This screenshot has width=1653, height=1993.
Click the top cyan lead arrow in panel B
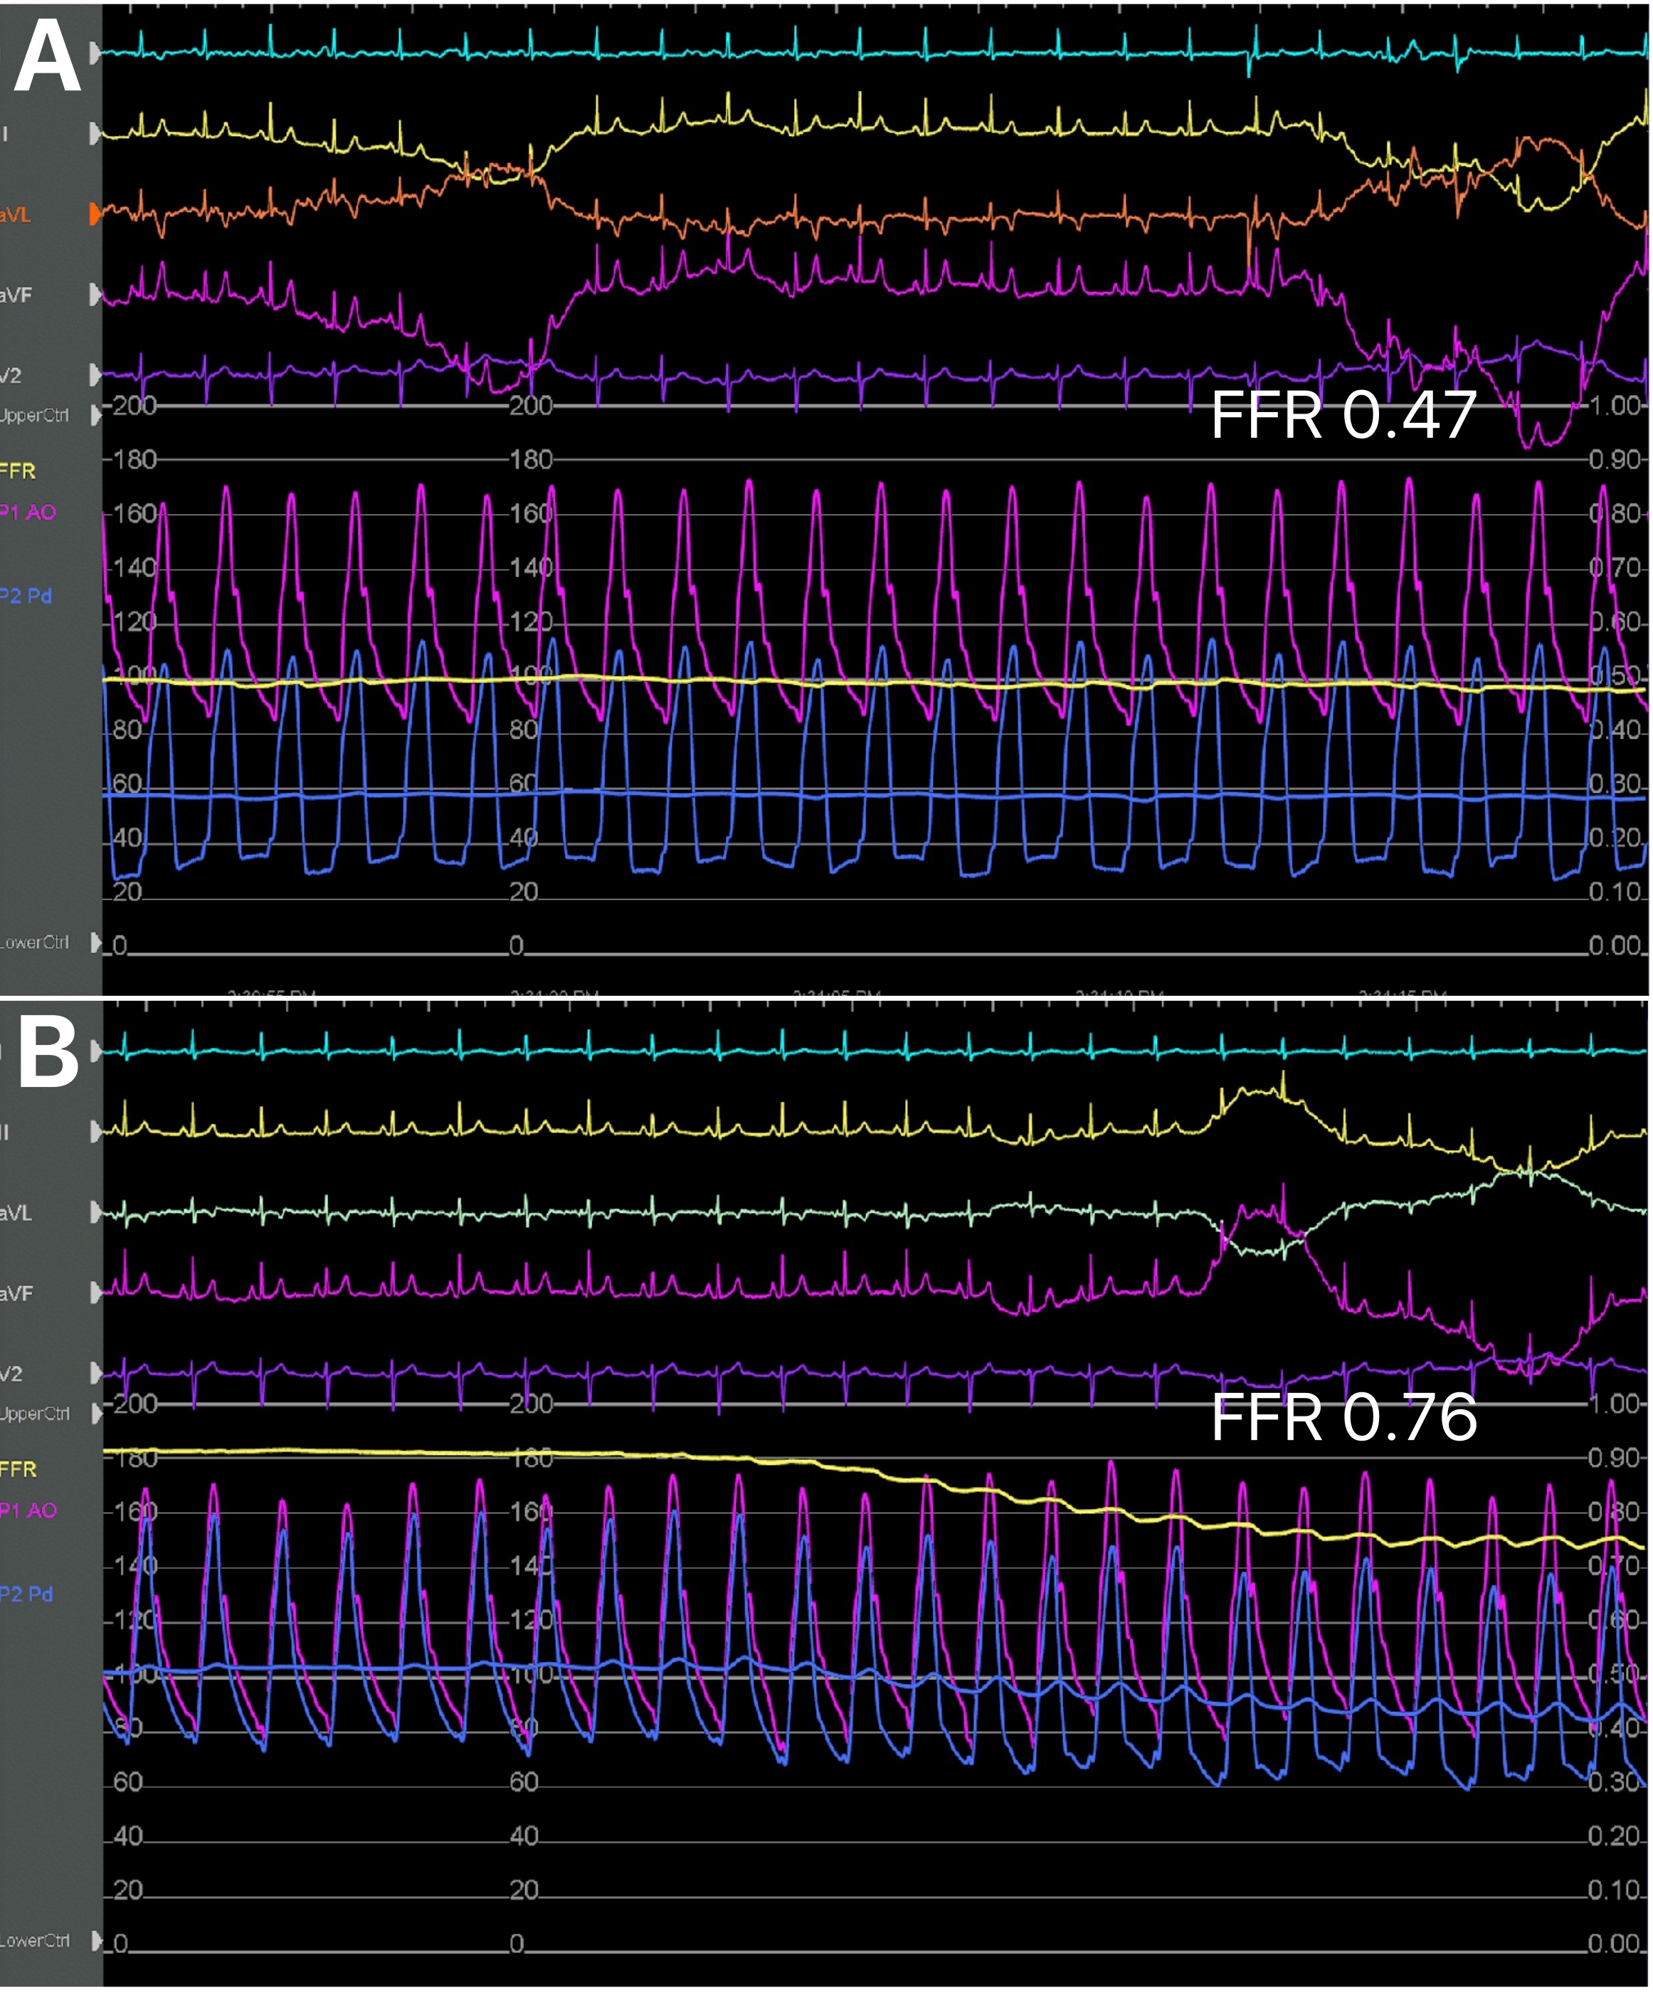click(95, 1051)
